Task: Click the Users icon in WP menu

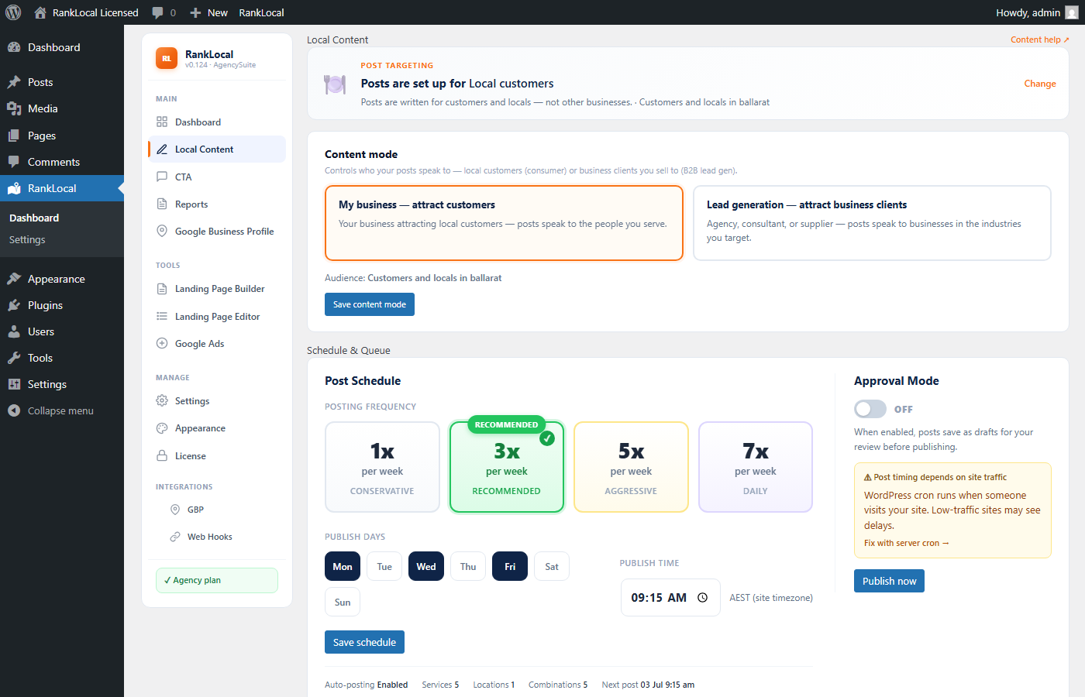Action: point(14,331)
